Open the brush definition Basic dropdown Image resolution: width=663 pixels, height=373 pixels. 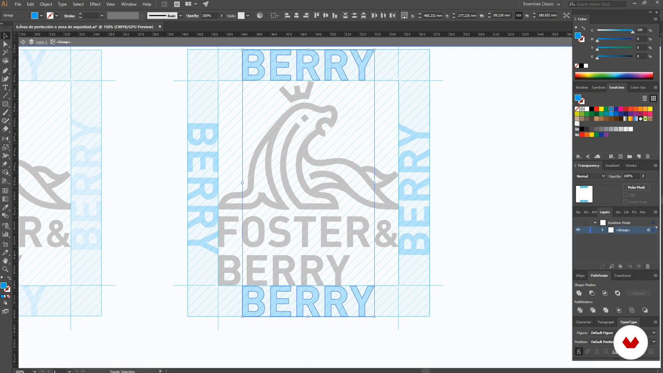point(180,16)
